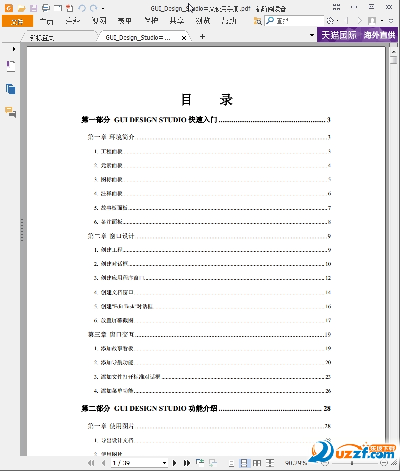Click the user account avatar icon
Image resolution: width=400 pixels, height=471 pixels.
[x=372, y=20]
